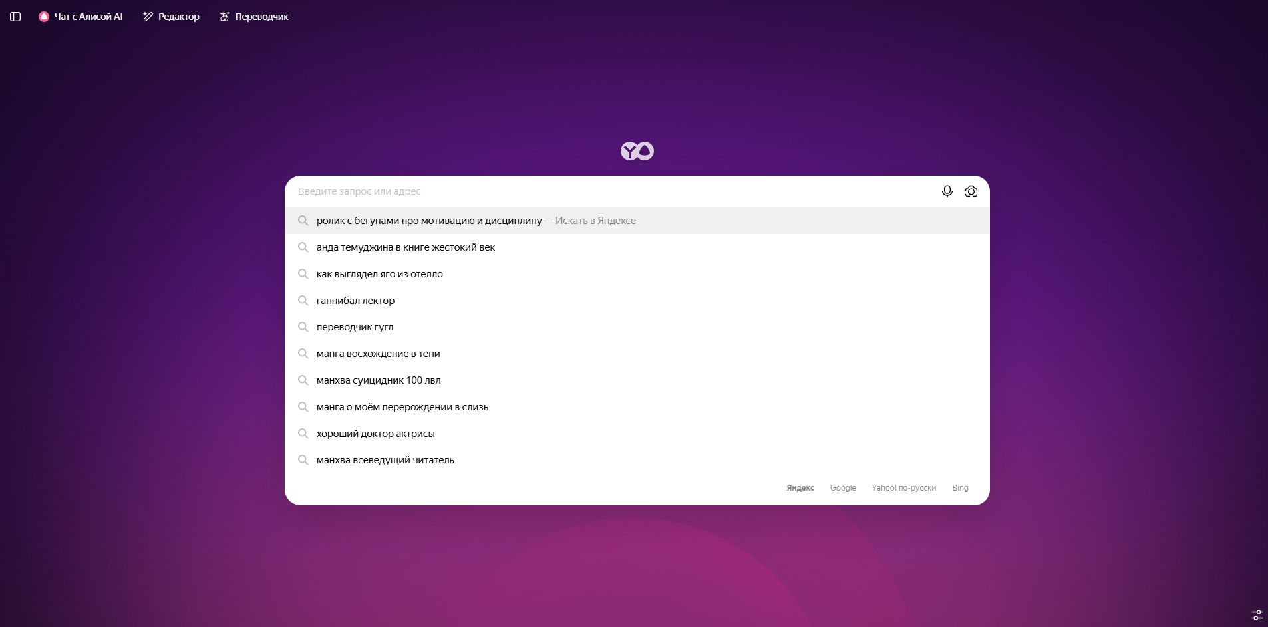Open the Переводчик tool
The width and height of the screenshot is (1268, 627).
click(x=254, y=17)
